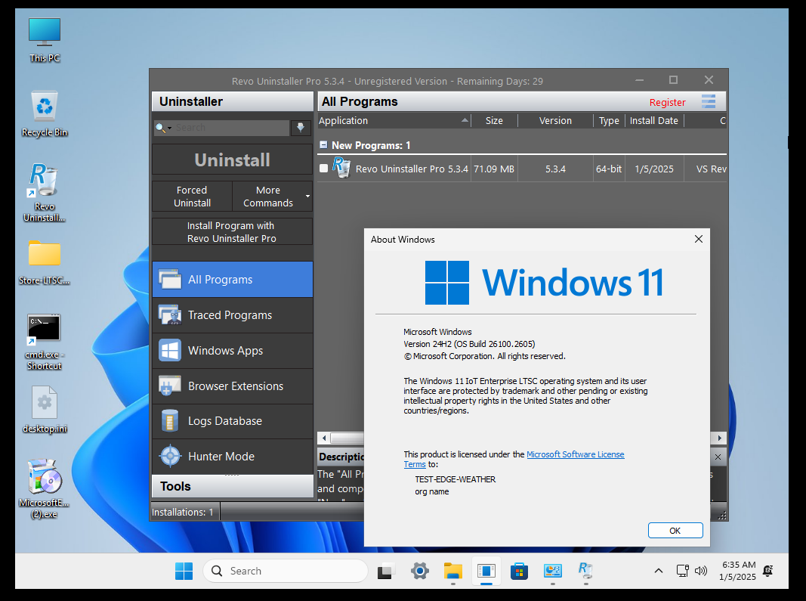Click right arrow of horizontal scrollbar
Image resolution: width=806 pixels, height=601 pixels.
click(719, 438)
